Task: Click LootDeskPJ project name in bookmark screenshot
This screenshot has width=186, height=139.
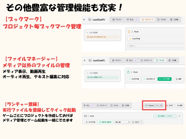Action: pyautogui.click(x=99, y=20)
